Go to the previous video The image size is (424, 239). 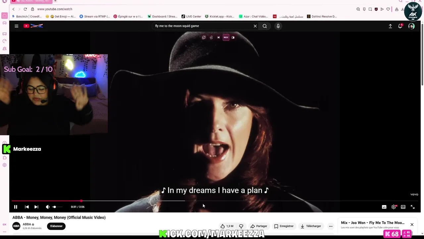coord(27,207)
